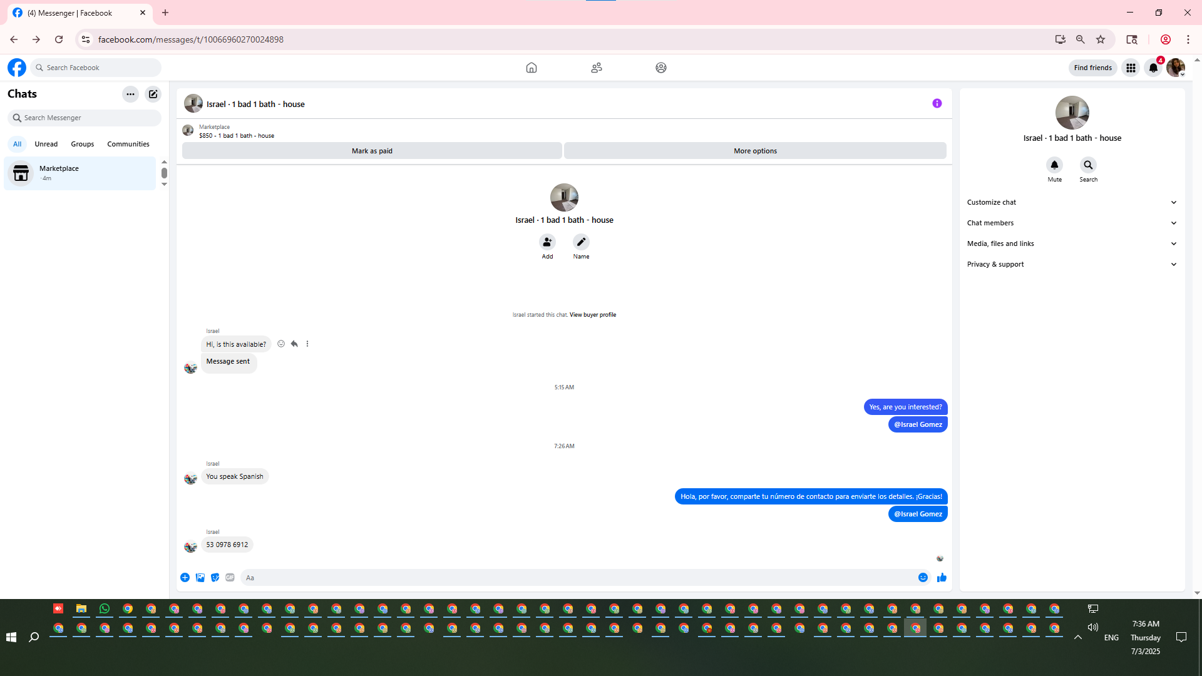Click the Add people icon
Screen dimensions: 1202x676
point(547,242)
